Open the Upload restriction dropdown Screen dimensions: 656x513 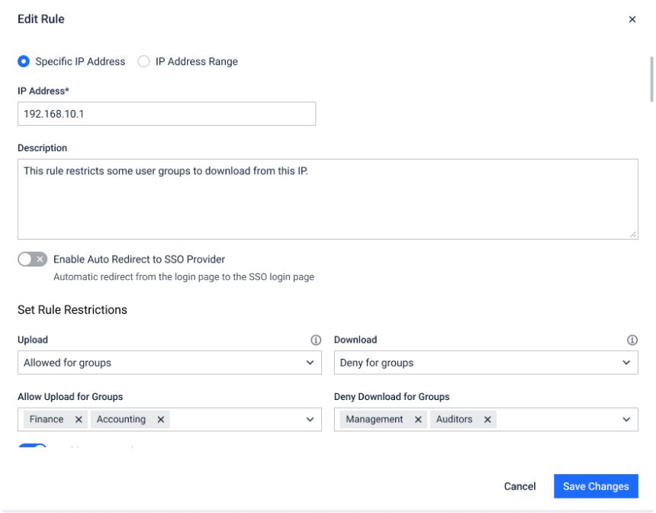[168, 363]
